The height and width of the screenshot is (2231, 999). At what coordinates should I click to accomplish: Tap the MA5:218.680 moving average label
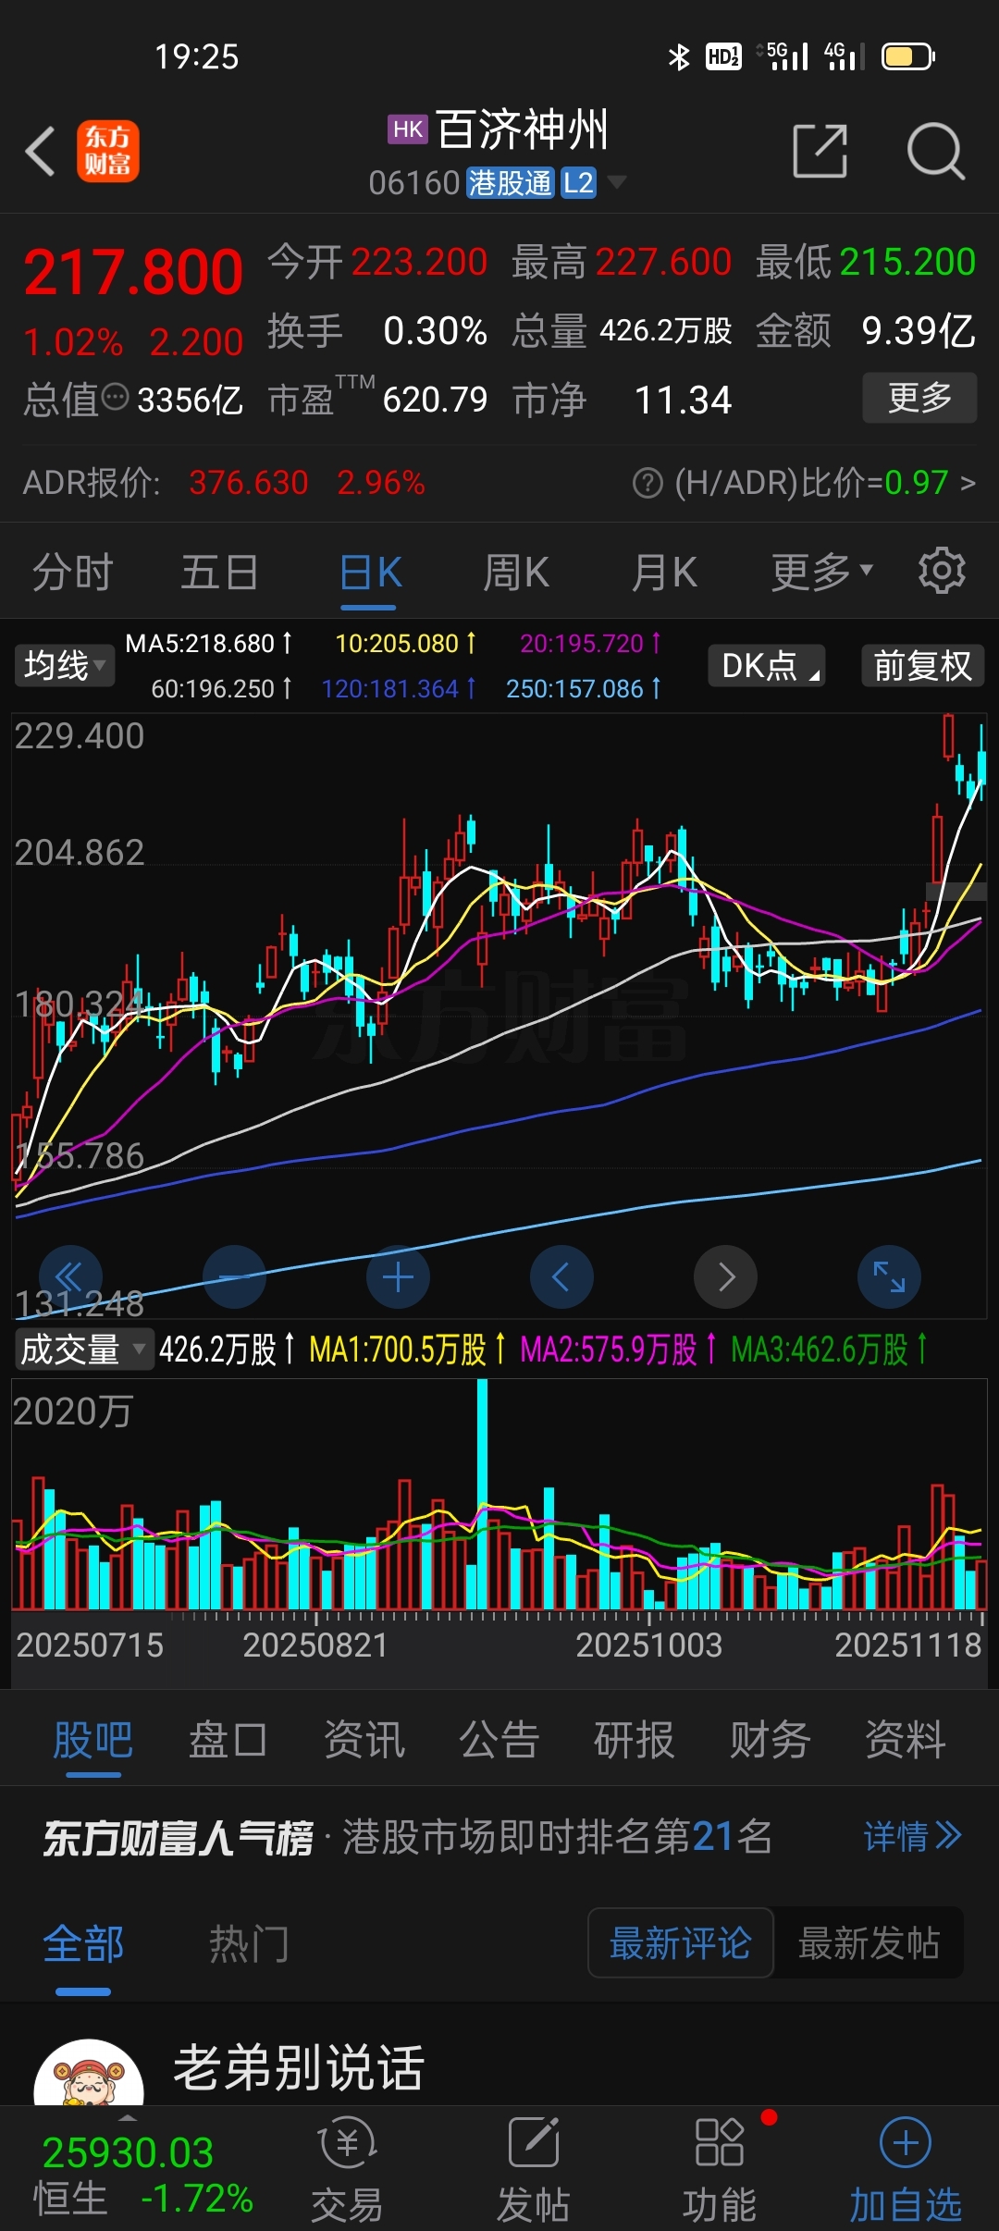tap(208, 643)
